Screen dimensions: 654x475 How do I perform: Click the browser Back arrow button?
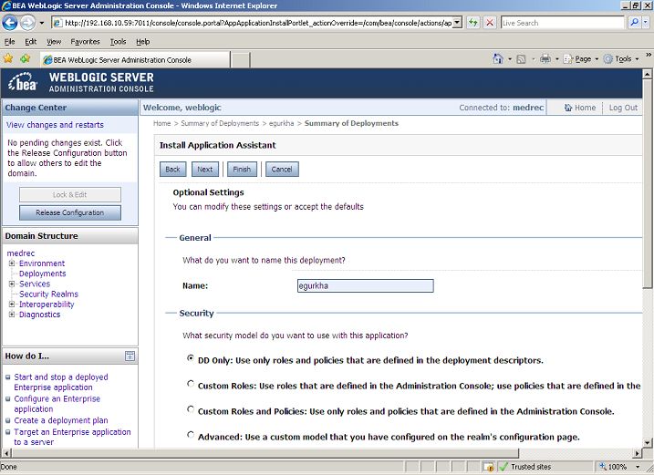tap(10, 23)
